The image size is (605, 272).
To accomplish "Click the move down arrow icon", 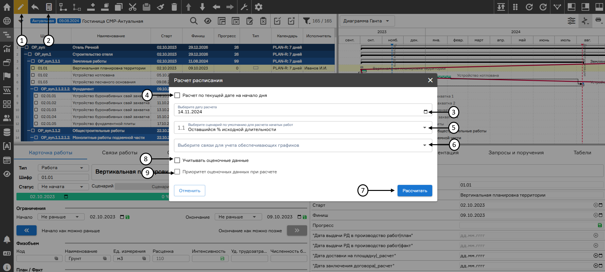I will click(202, 7).
